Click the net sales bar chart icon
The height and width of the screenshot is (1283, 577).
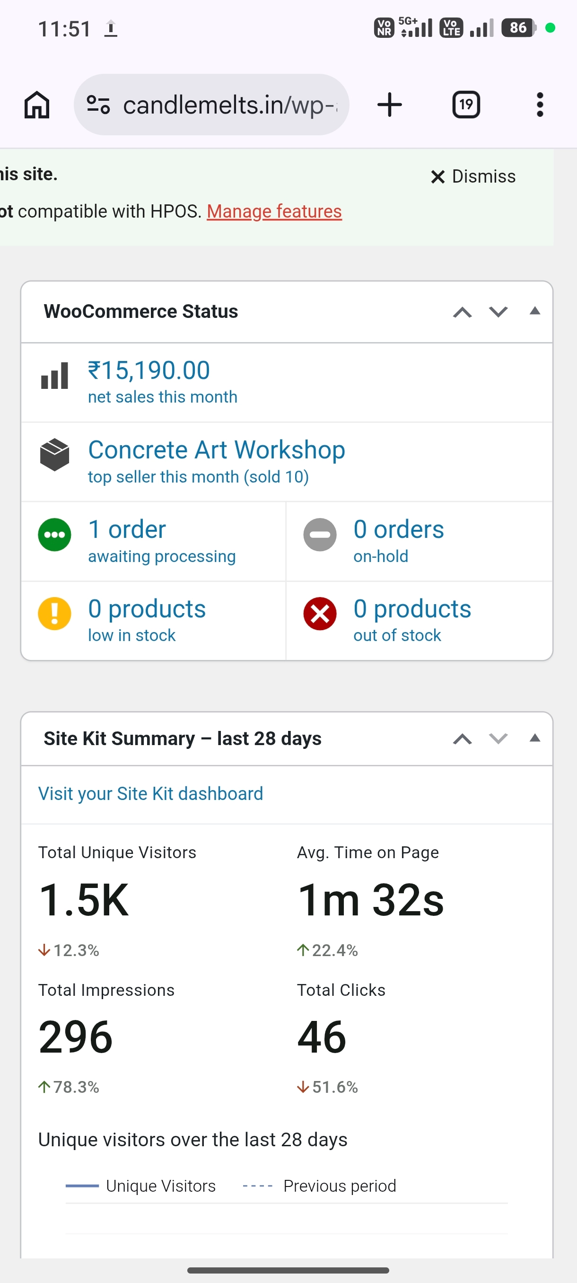click(x=54, y=375)
